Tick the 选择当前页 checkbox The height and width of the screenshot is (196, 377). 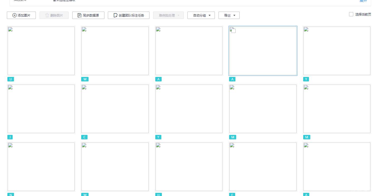pos(351,14)
